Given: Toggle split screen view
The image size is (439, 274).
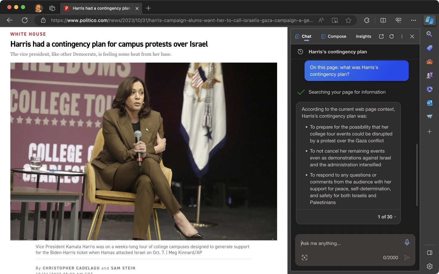Looking at the screenshot, I should 383,20.
